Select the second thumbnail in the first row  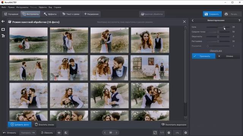pos(69,40)
